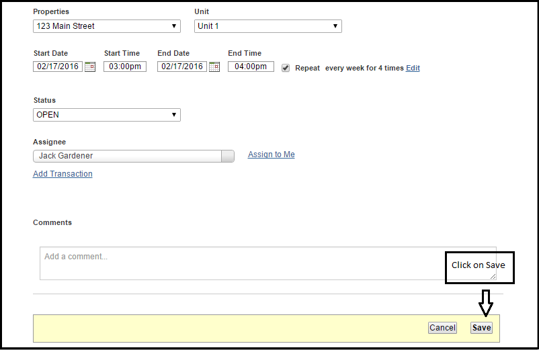This screenshot has width=539, height=350.
Task: Click the Assign to Me link
Action: point(272,155)
